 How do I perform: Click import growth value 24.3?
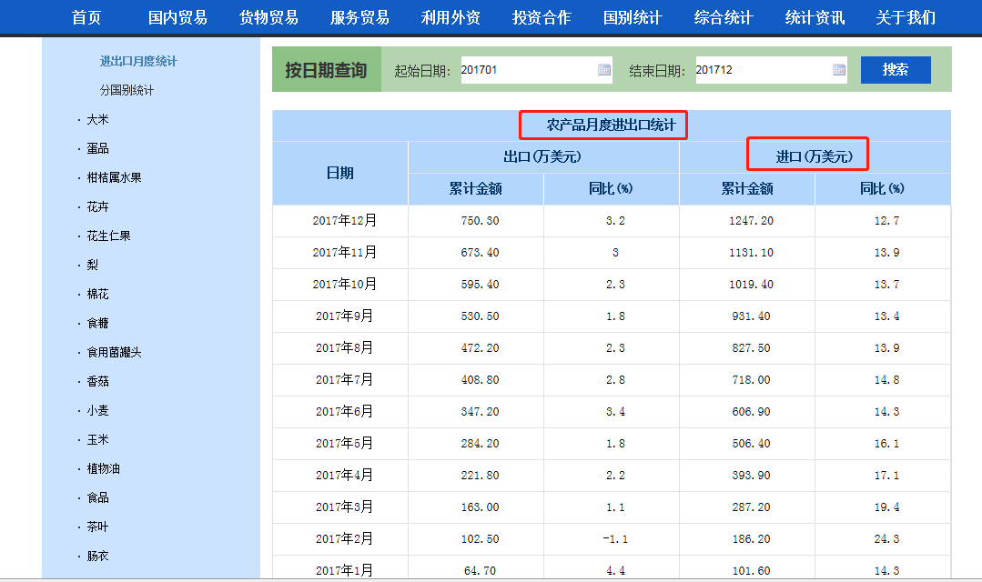point(886,539)
